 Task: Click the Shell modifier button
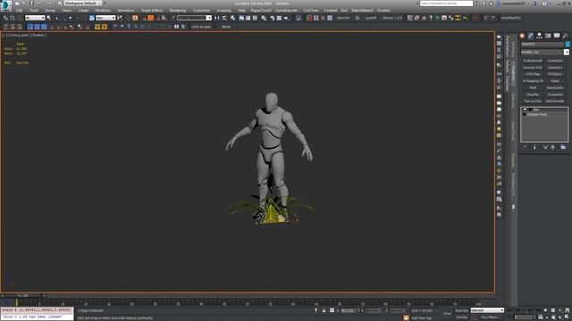click(533, 87)
